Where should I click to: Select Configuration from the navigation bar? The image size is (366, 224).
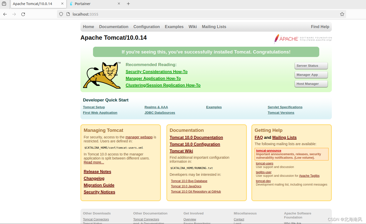click(147, 27)
